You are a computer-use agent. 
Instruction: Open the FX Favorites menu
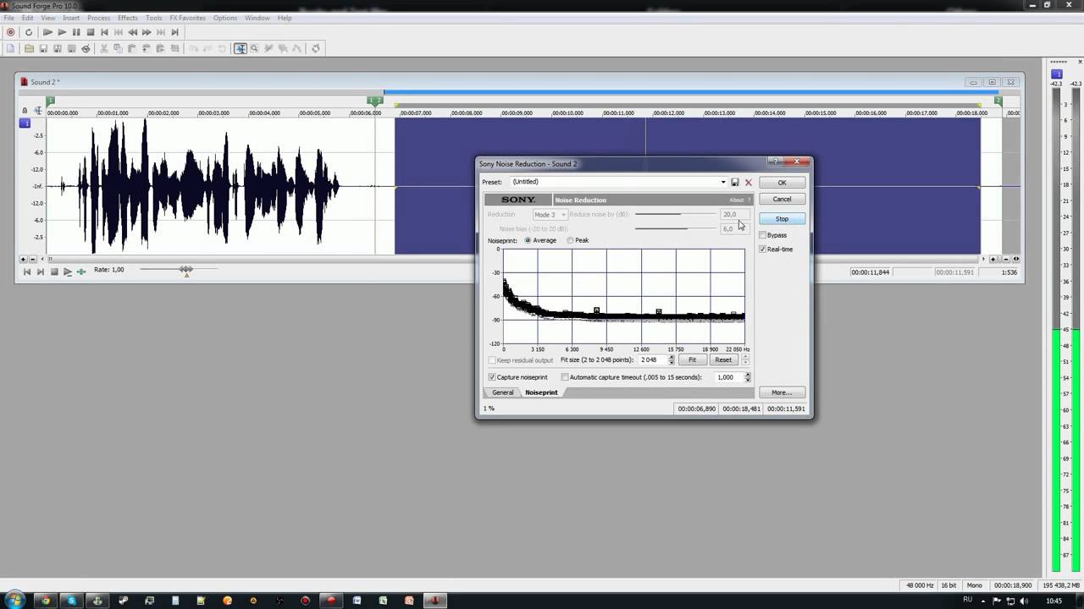[186, 18]
